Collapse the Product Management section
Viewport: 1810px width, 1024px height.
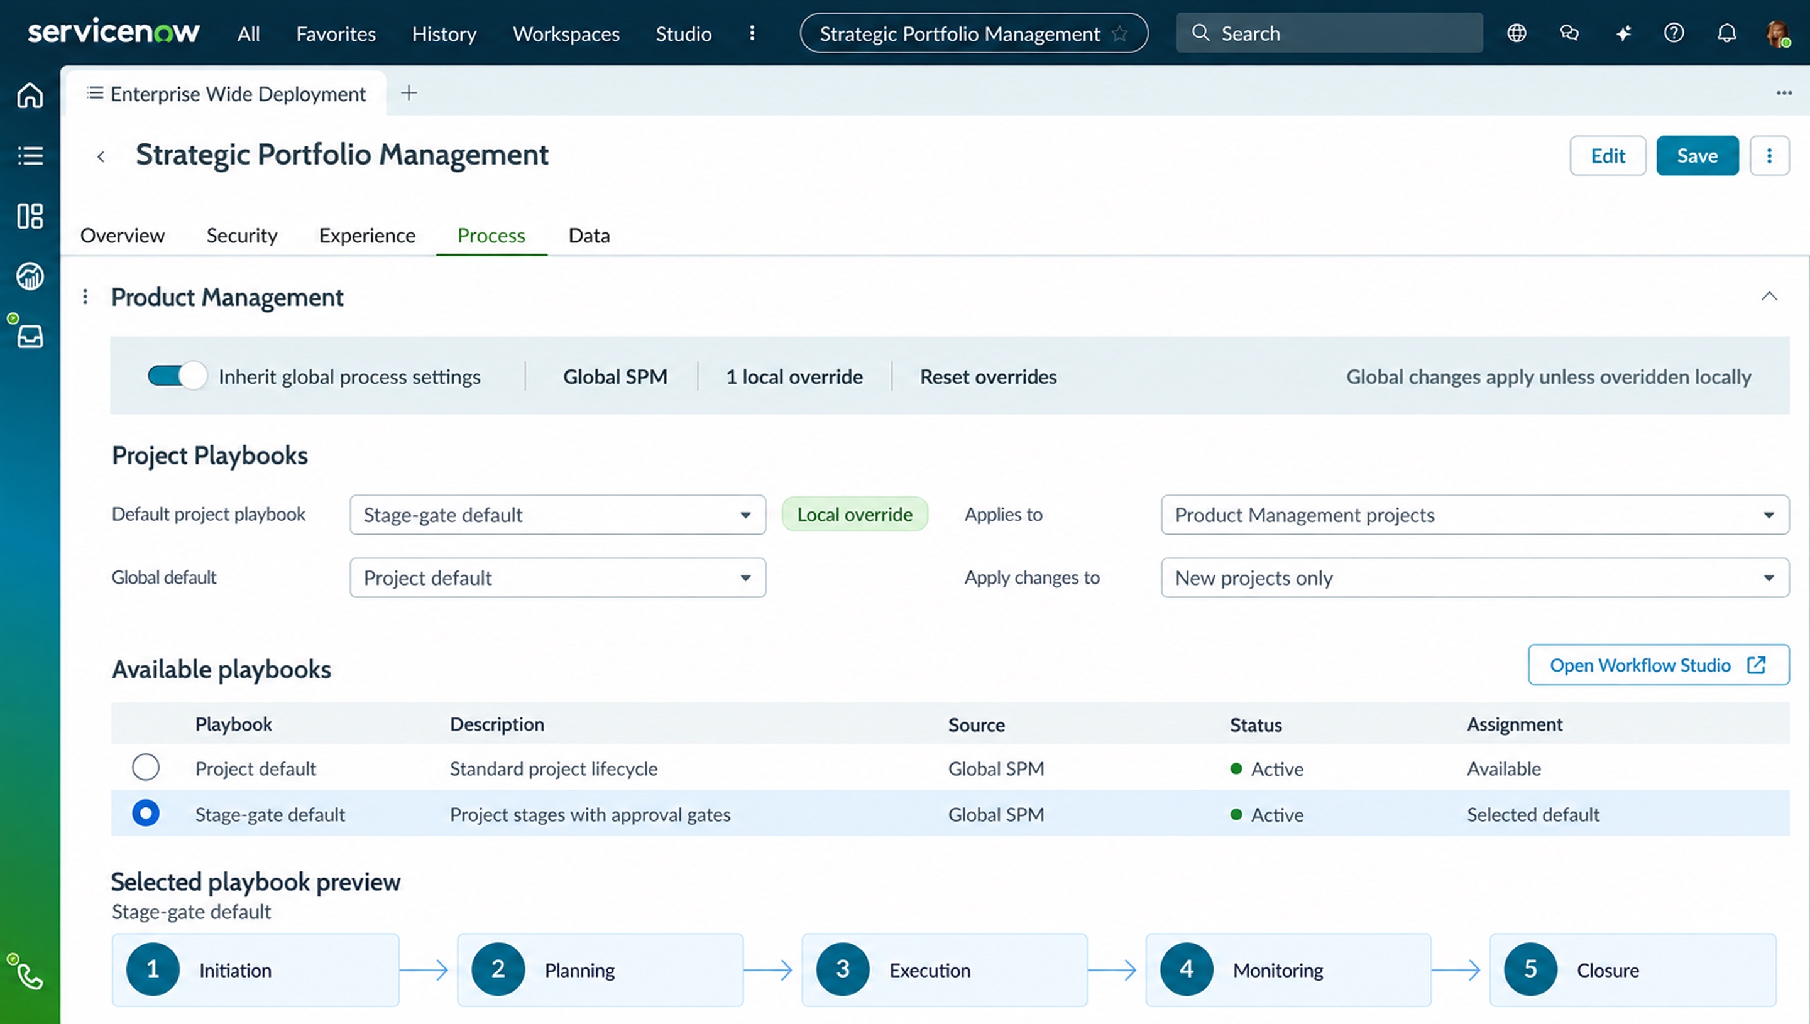[x=1769, y=297]
